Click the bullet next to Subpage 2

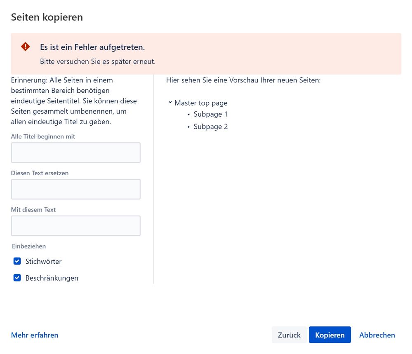188,127
